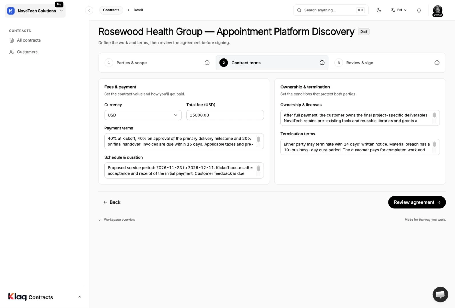Toggle dark mode moon icon
The image size is (455, 308).
tap(379, 10)
